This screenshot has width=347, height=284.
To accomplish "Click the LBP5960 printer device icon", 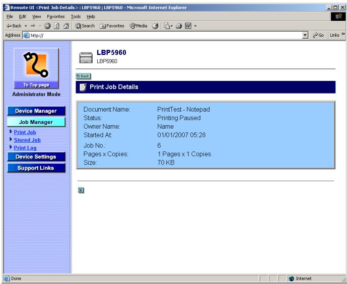I will [86, 58].
